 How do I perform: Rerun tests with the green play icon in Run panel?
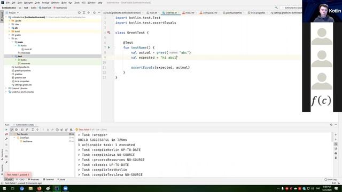point(6,130)
